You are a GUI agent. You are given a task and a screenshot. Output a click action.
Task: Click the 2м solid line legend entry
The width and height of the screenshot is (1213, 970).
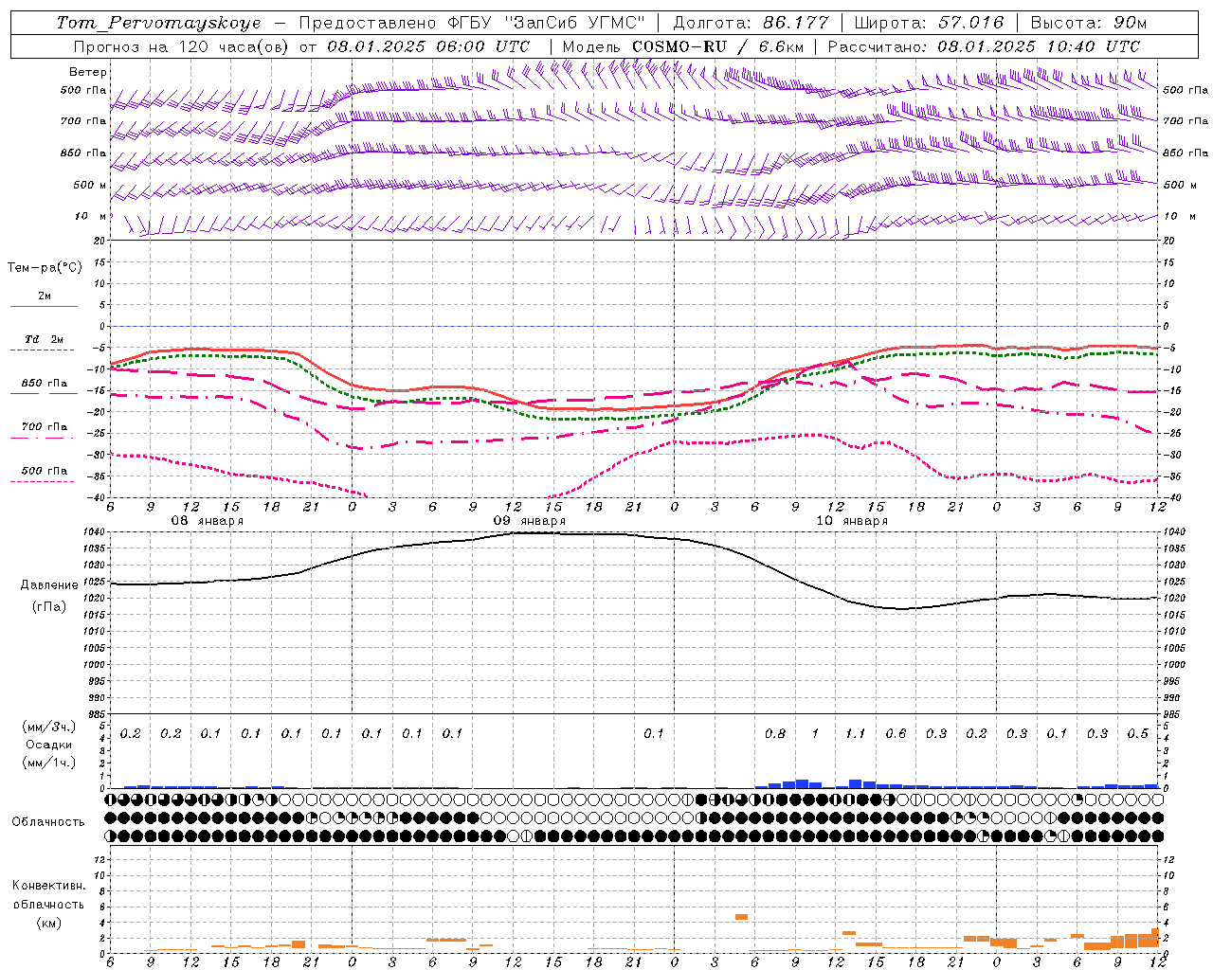click(45, 299)
